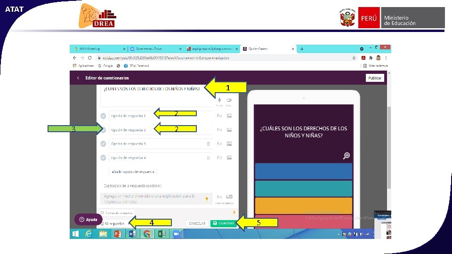Open the browser extensions puzzle icon
The height and width of the screenshot is (254, 452).
click(x=371, y=58)
